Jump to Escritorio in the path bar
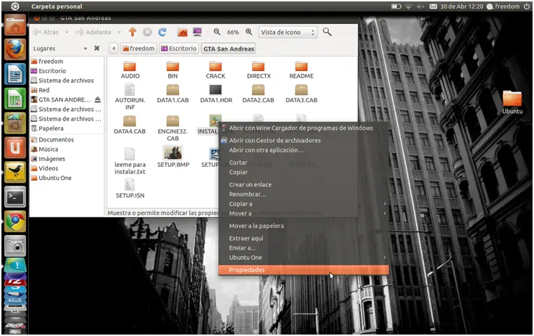Viewport: 534px width, 336px height. click(x=179, y=49)
